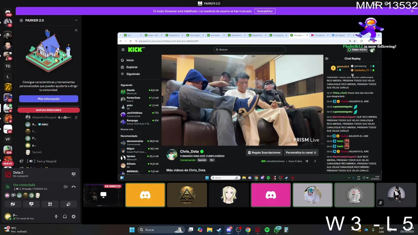Mute the microphone in Discord
This screenshot has height=235, width=418.
(x=56, y=216)
